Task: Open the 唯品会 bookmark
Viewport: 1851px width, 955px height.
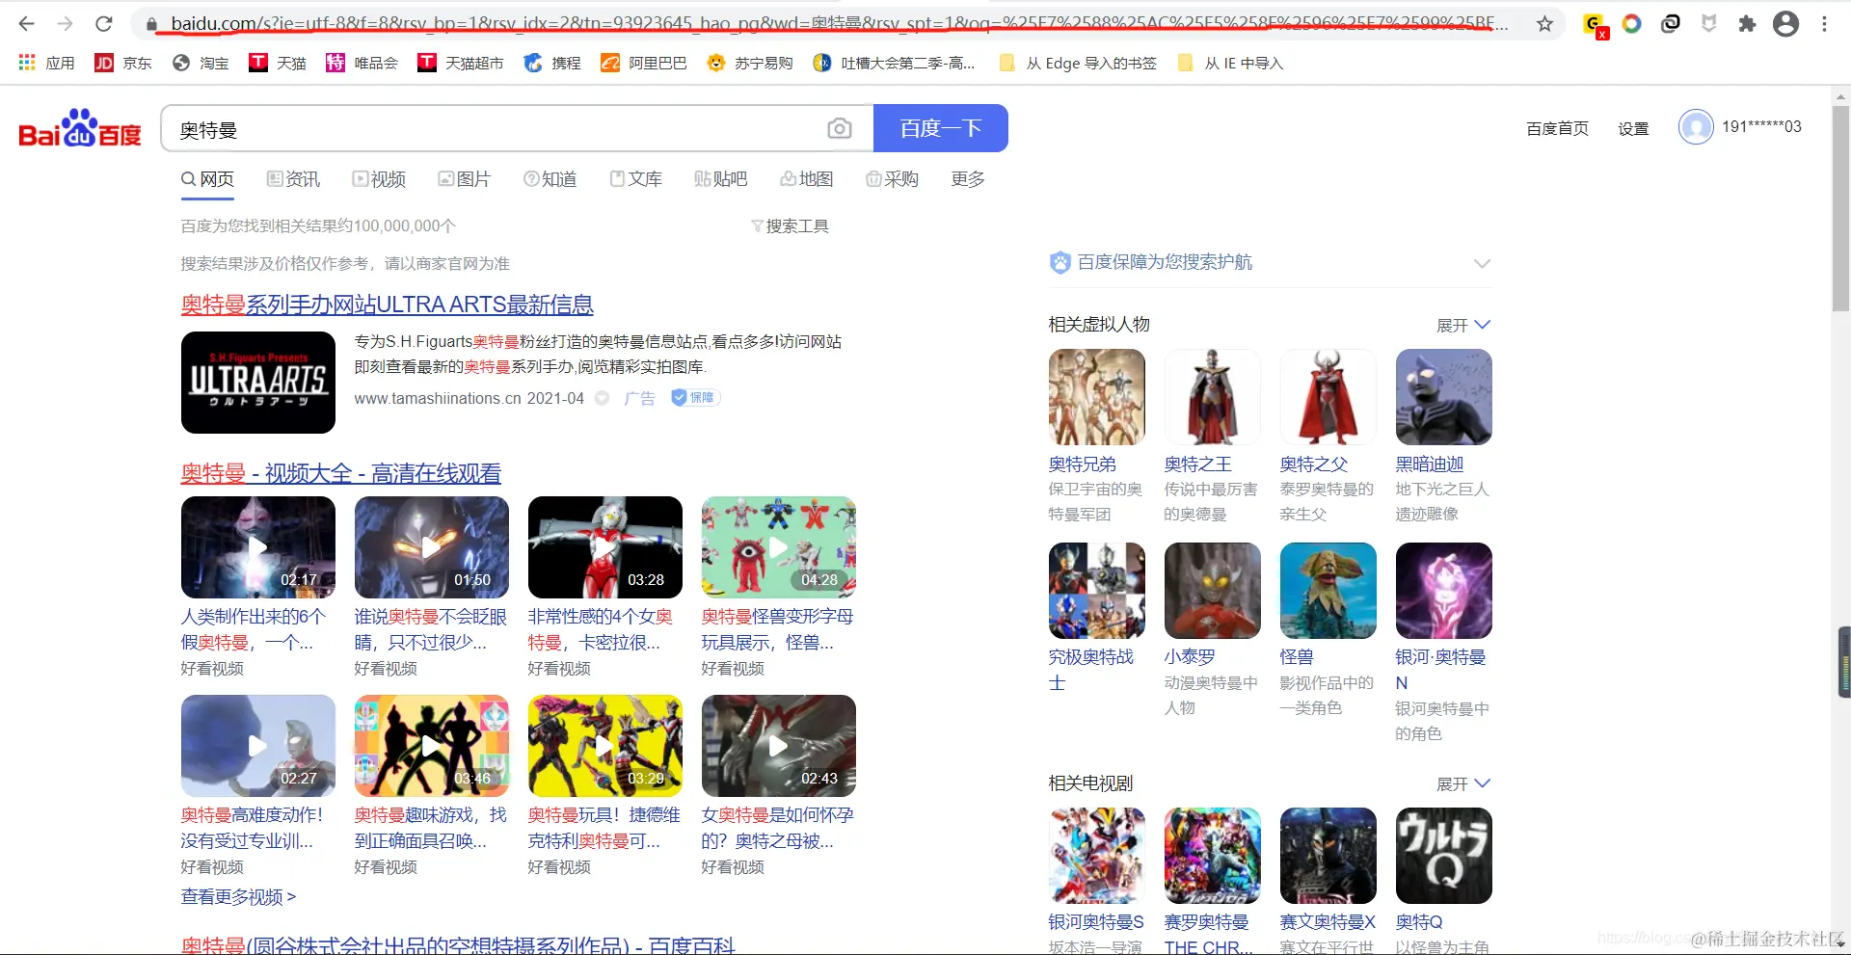Action: [x=362, y=63]
